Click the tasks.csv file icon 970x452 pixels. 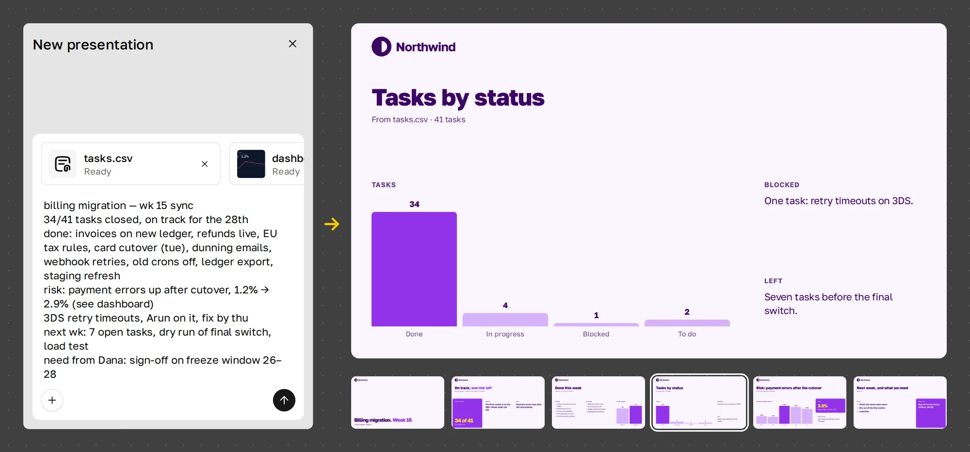tap(63, 164)
